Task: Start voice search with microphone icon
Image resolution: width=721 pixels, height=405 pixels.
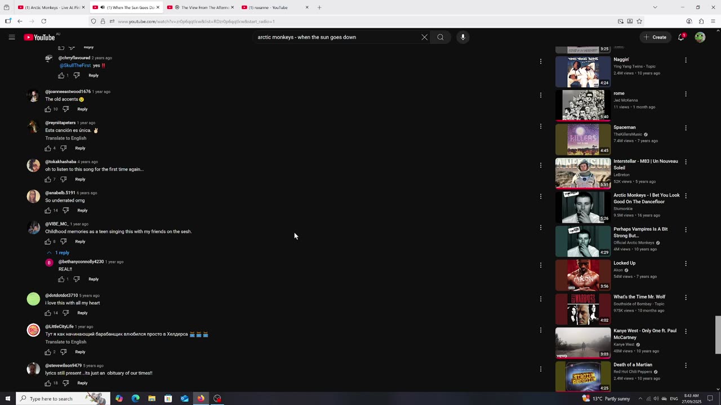Action: click(463, 37)
